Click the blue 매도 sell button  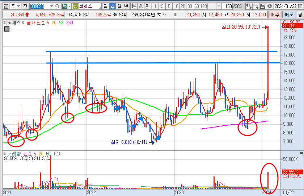point(289,14)
